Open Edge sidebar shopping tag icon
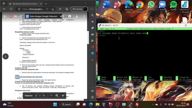 pos(92,28)
